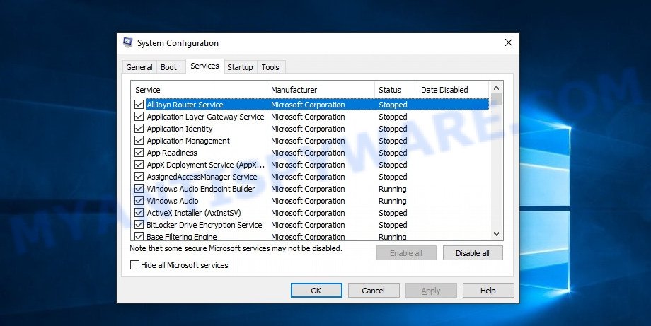Switch to the General tab
Viewport: 651px width, 326px height.
coord(139,67)
